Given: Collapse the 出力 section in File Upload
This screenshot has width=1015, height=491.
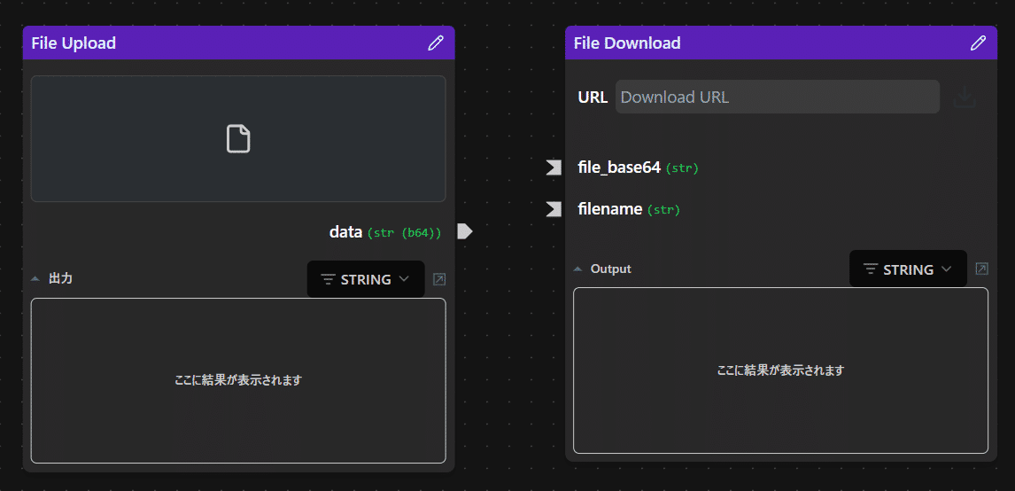Looking at the screenshot, I should [x=35, y=278].
